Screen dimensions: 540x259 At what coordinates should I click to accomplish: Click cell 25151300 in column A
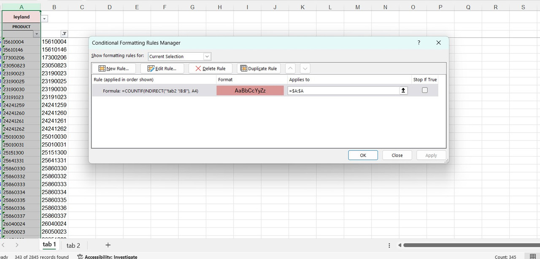(22, 152)
